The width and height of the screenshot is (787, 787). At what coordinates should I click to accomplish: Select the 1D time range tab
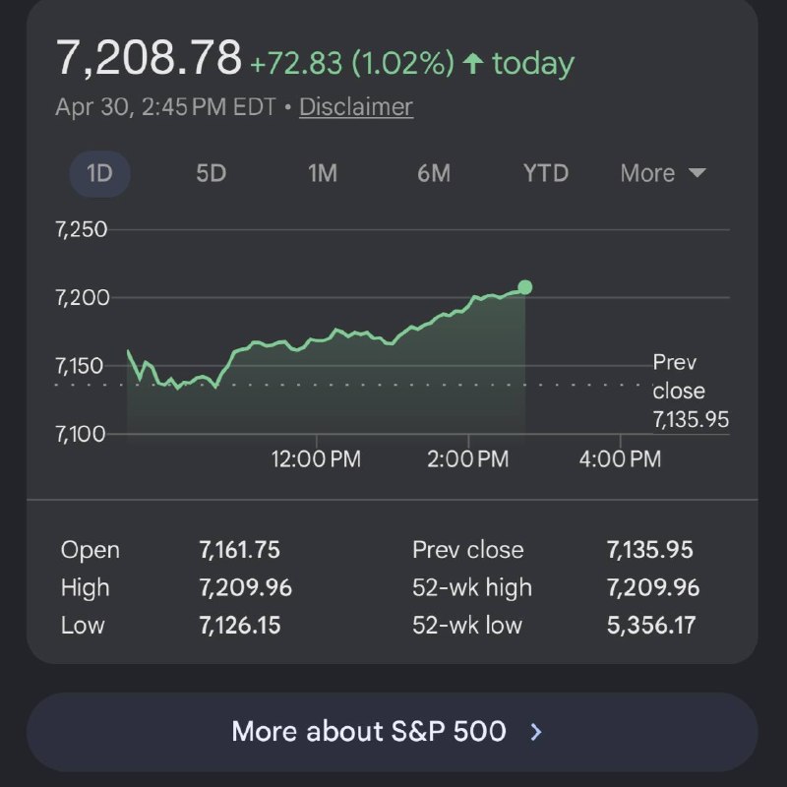99,174
